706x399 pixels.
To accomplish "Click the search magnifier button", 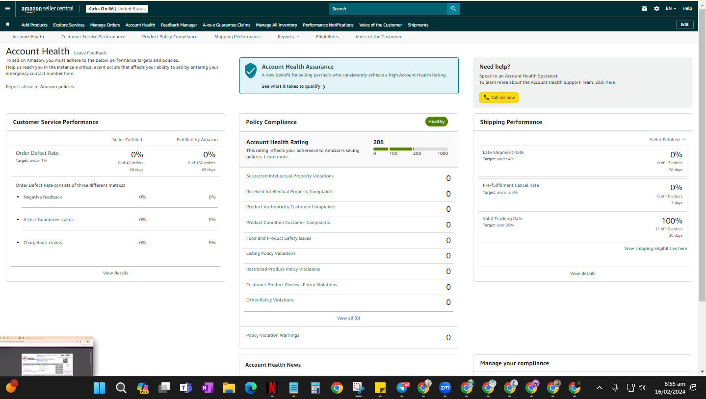I will pos(453,9).
